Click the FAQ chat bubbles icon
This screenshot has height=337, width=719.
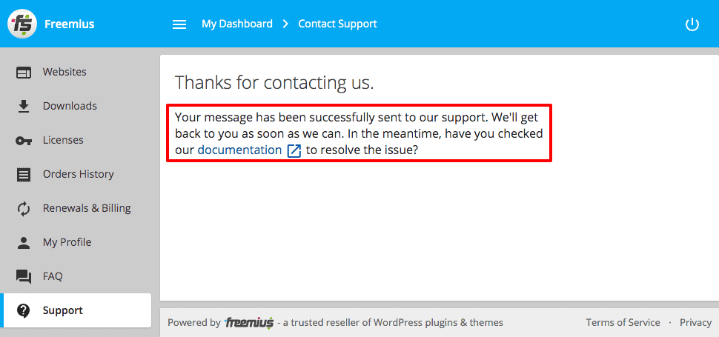24,276
